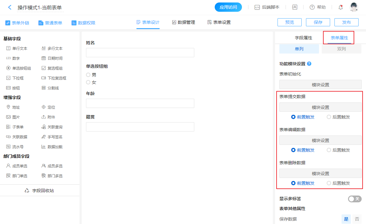Add a 子表单 field
Screen dimensions: 366x224
(15, 127)
